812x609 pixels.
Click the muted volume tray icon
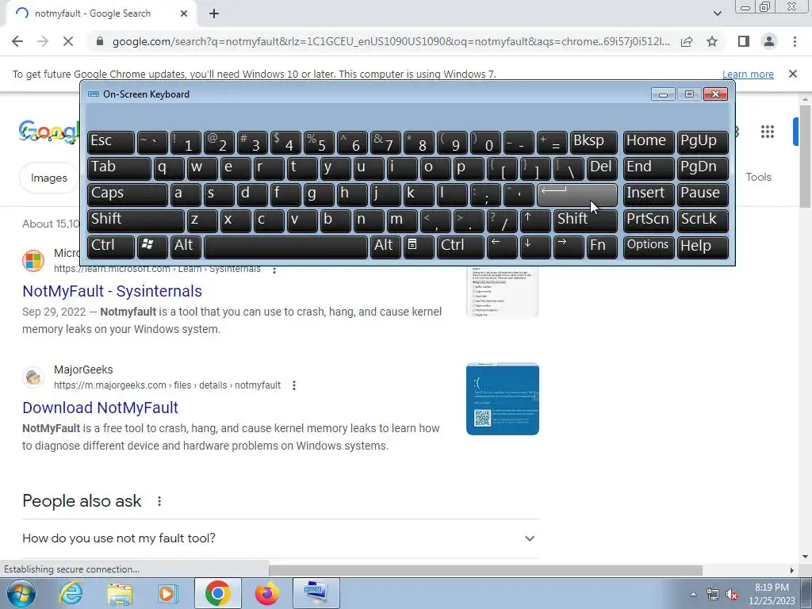732,595
